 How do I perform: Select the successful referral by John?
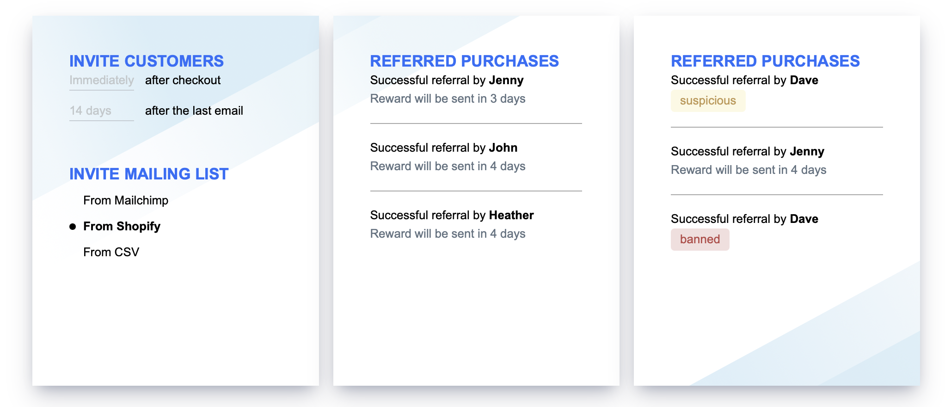point(476,157)
